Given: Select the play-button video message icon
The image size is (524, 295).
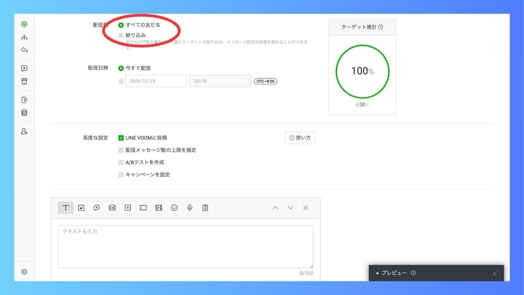Looking at the screenshot, I should (x=127, y=208).
